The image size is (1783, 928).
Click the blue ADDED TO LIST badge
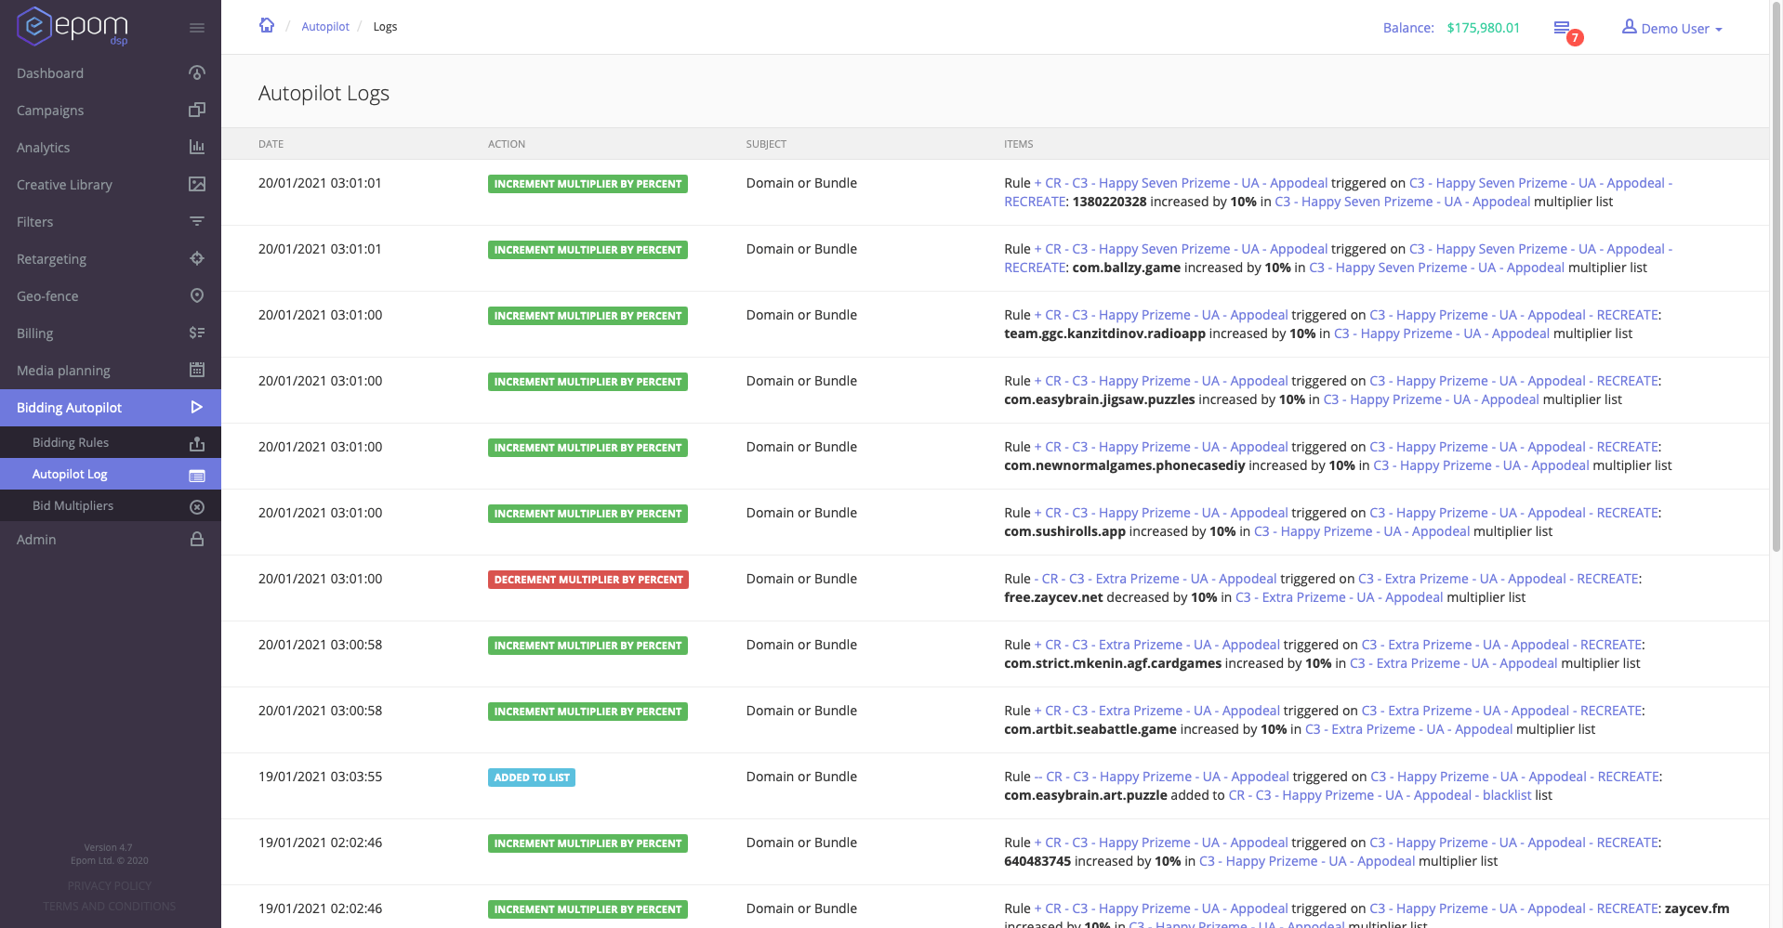point(532,778)
